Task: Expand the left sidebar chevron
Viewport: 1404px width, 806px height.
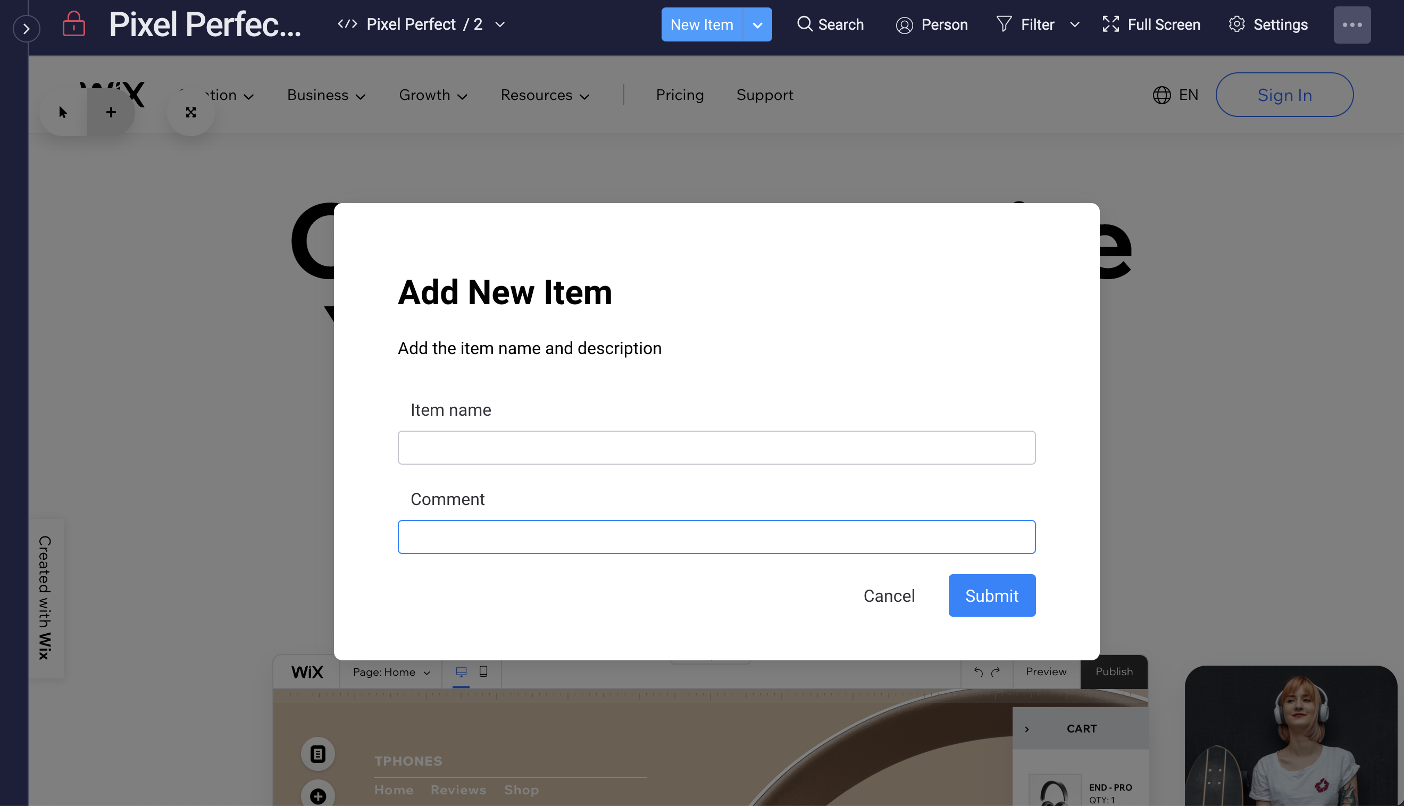Action: (x=26, y=29)
